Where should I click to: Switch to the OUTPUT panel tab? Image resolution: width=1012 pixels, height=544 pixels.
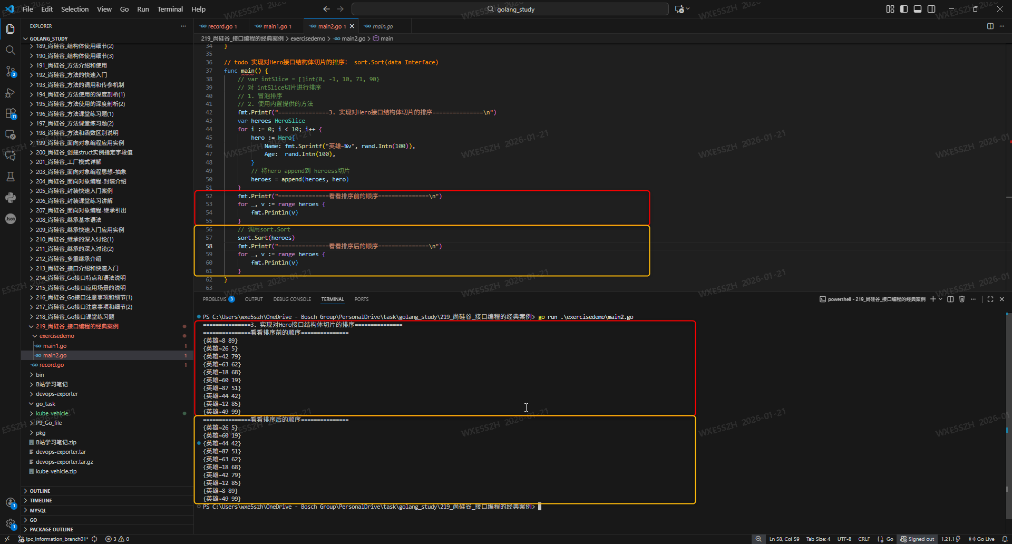click(254, 299)
